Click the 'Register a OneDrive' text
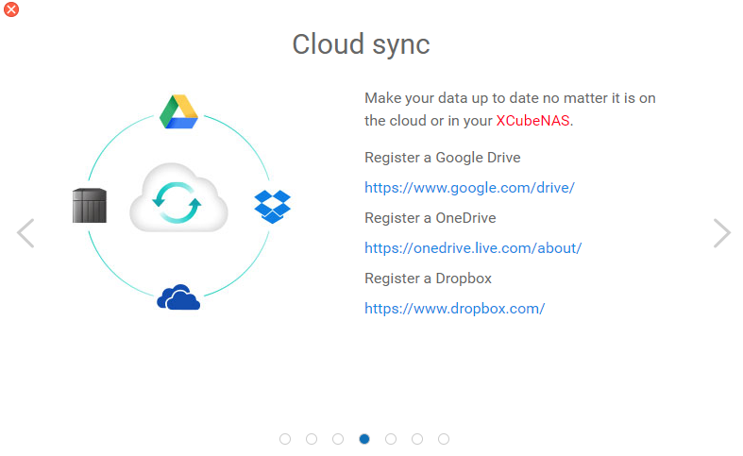 (431, 217)
